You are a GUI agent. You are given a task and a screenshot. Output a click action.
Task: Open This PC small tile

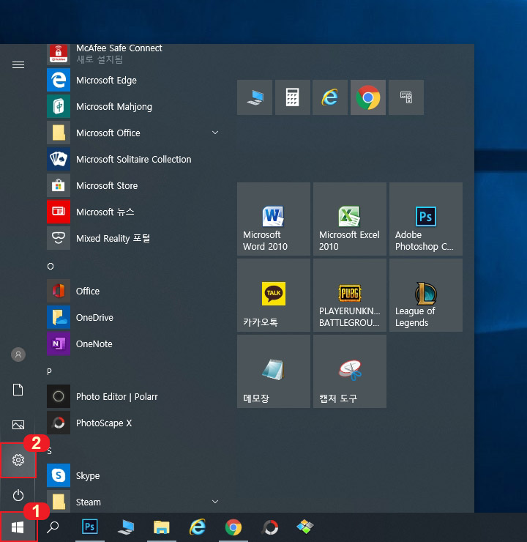(255, 97)
